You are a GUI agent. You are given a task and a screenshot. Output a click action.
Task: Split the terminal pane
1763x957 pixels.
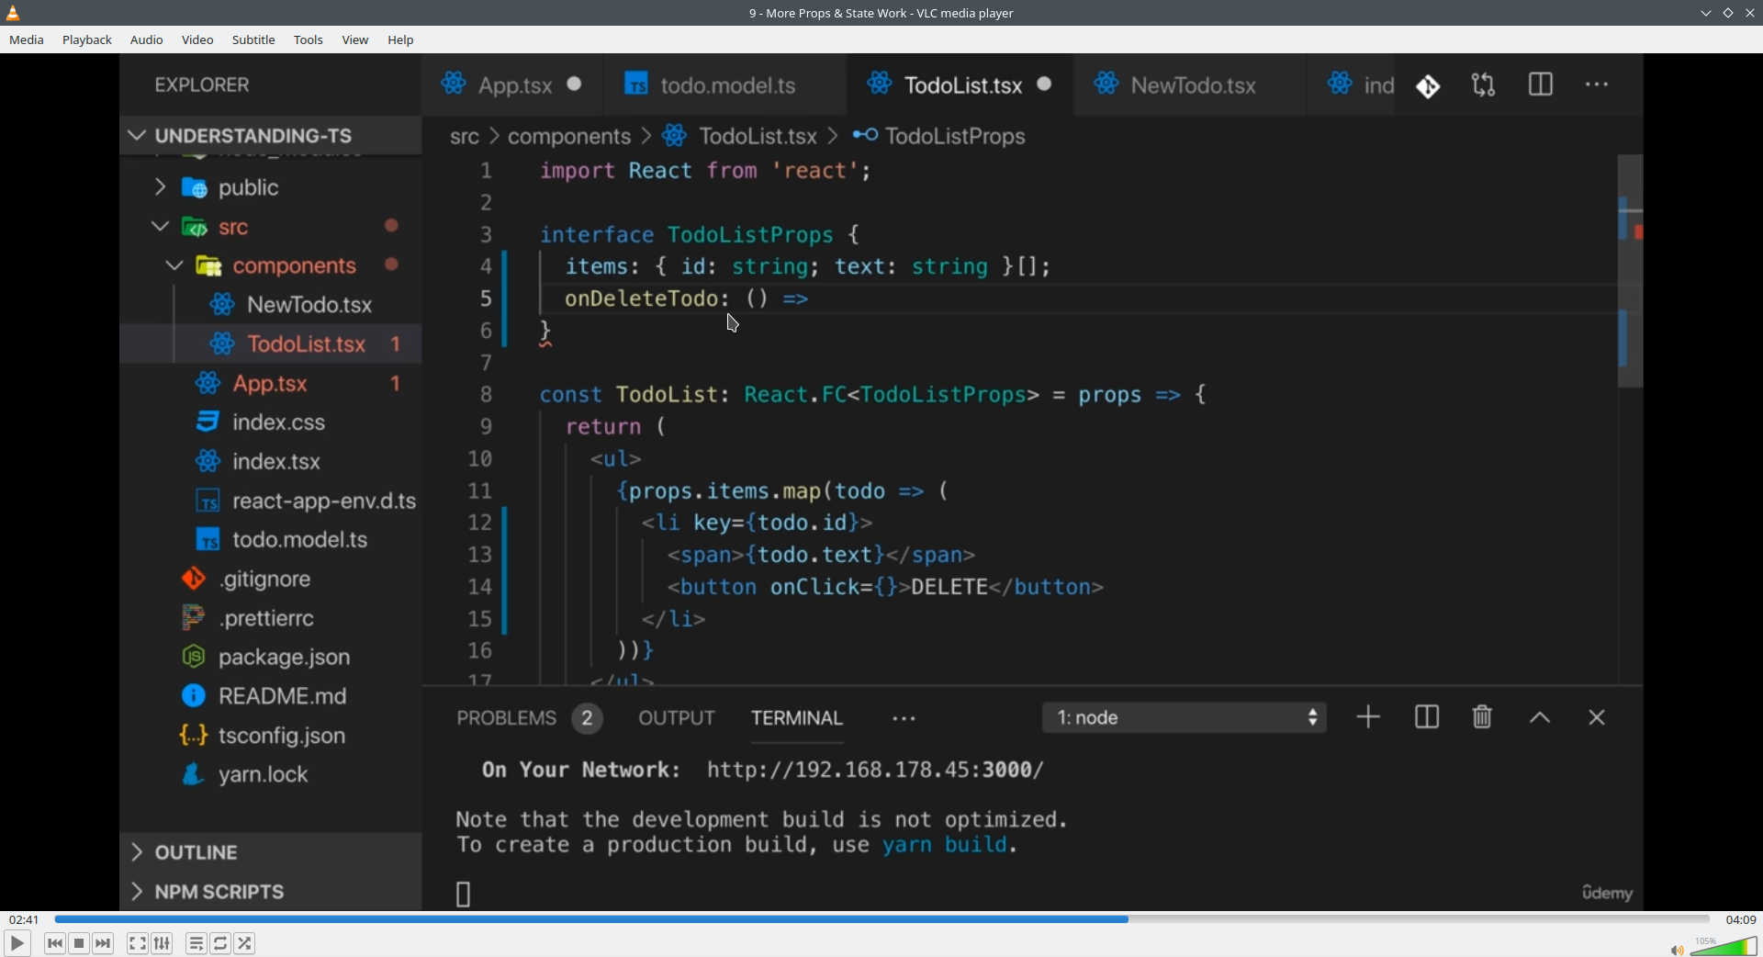click(x=1427, y=717)
